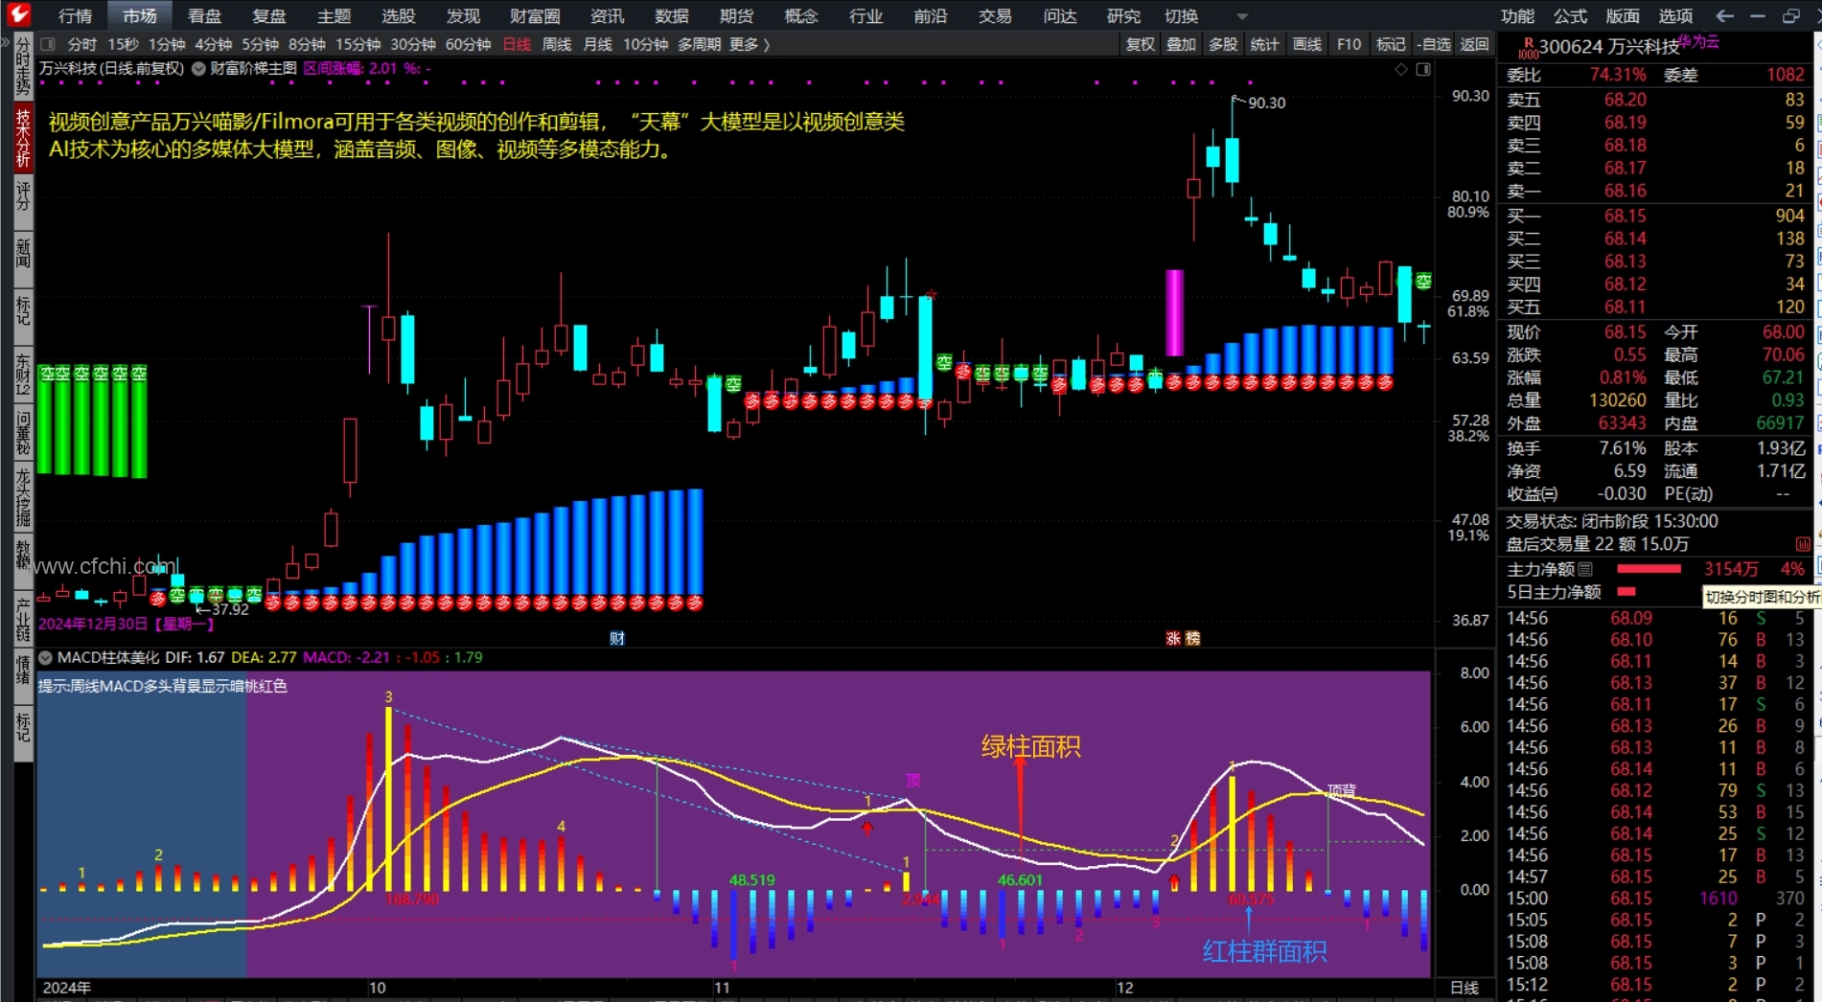Screen dimensions: 1822x1002
Task: Open the overflow arrow after 切换 menu
Action: click(x=1242, y=16)
